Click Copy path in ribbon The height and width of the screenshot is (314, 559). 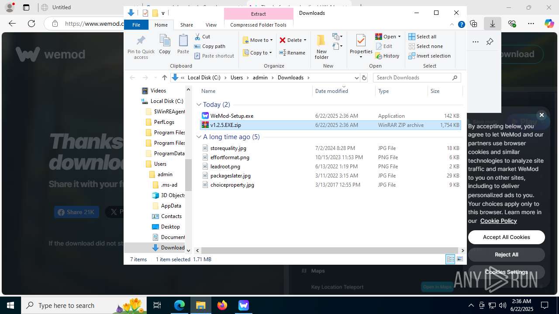click(210, 46)
